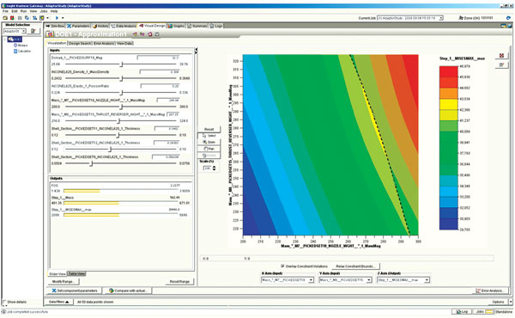Image resolution: width=515 pixels, height=318 pixels.
Task: Open the Help menu
Action: [x=54, y=11]
